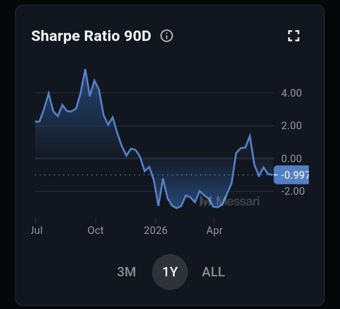Click the Oct x-axis label
This screenshot has width=340, height=309.
tap(95, 230)
